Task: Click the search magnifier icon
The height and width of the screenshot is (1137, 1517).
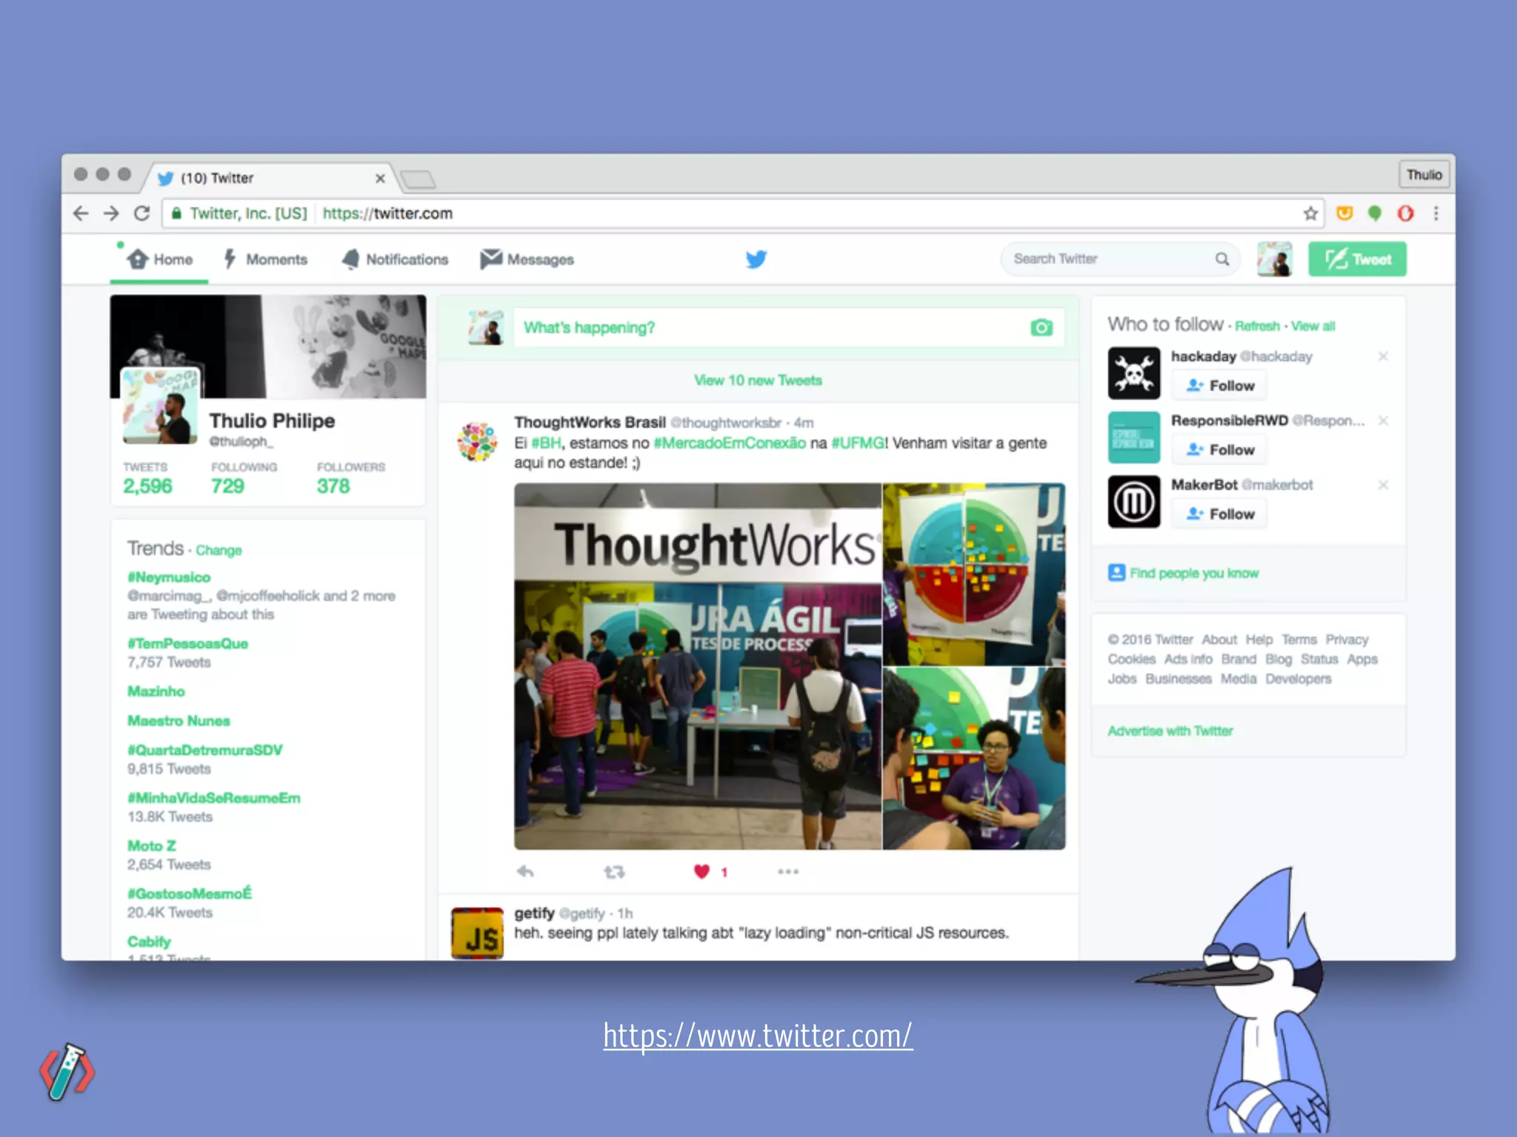Action: point(1222,259)
